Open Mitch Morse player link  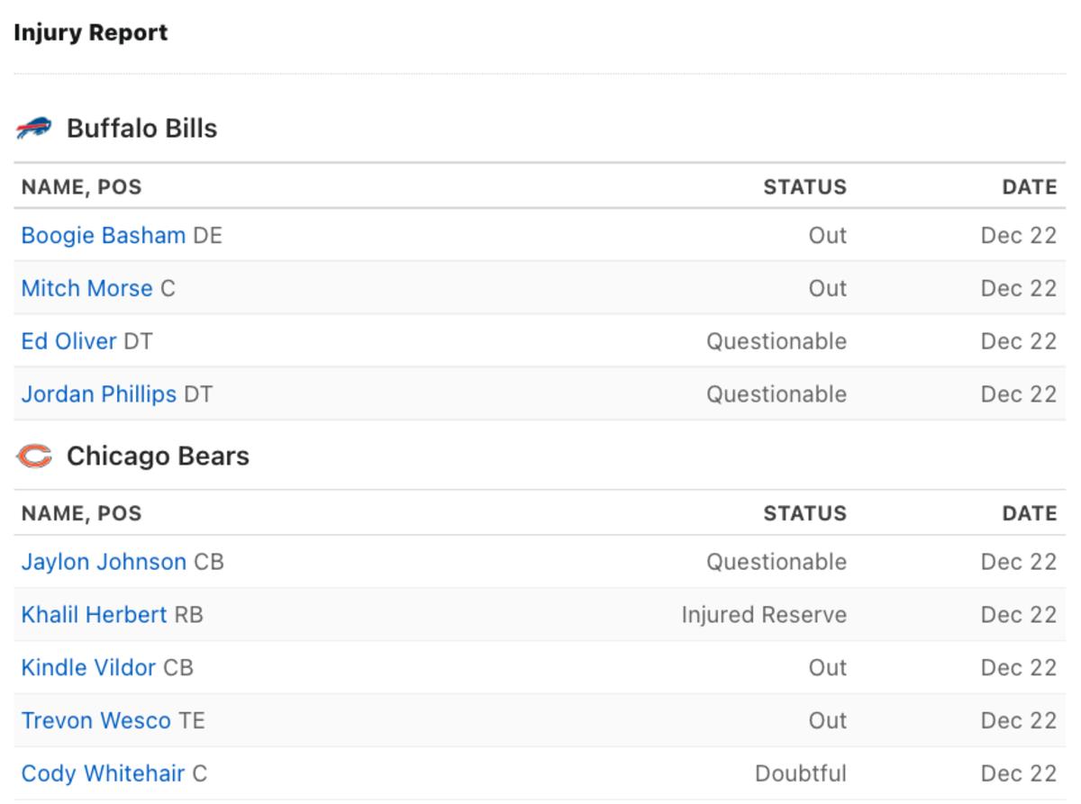pyautogui.click(x=86, y=288)
